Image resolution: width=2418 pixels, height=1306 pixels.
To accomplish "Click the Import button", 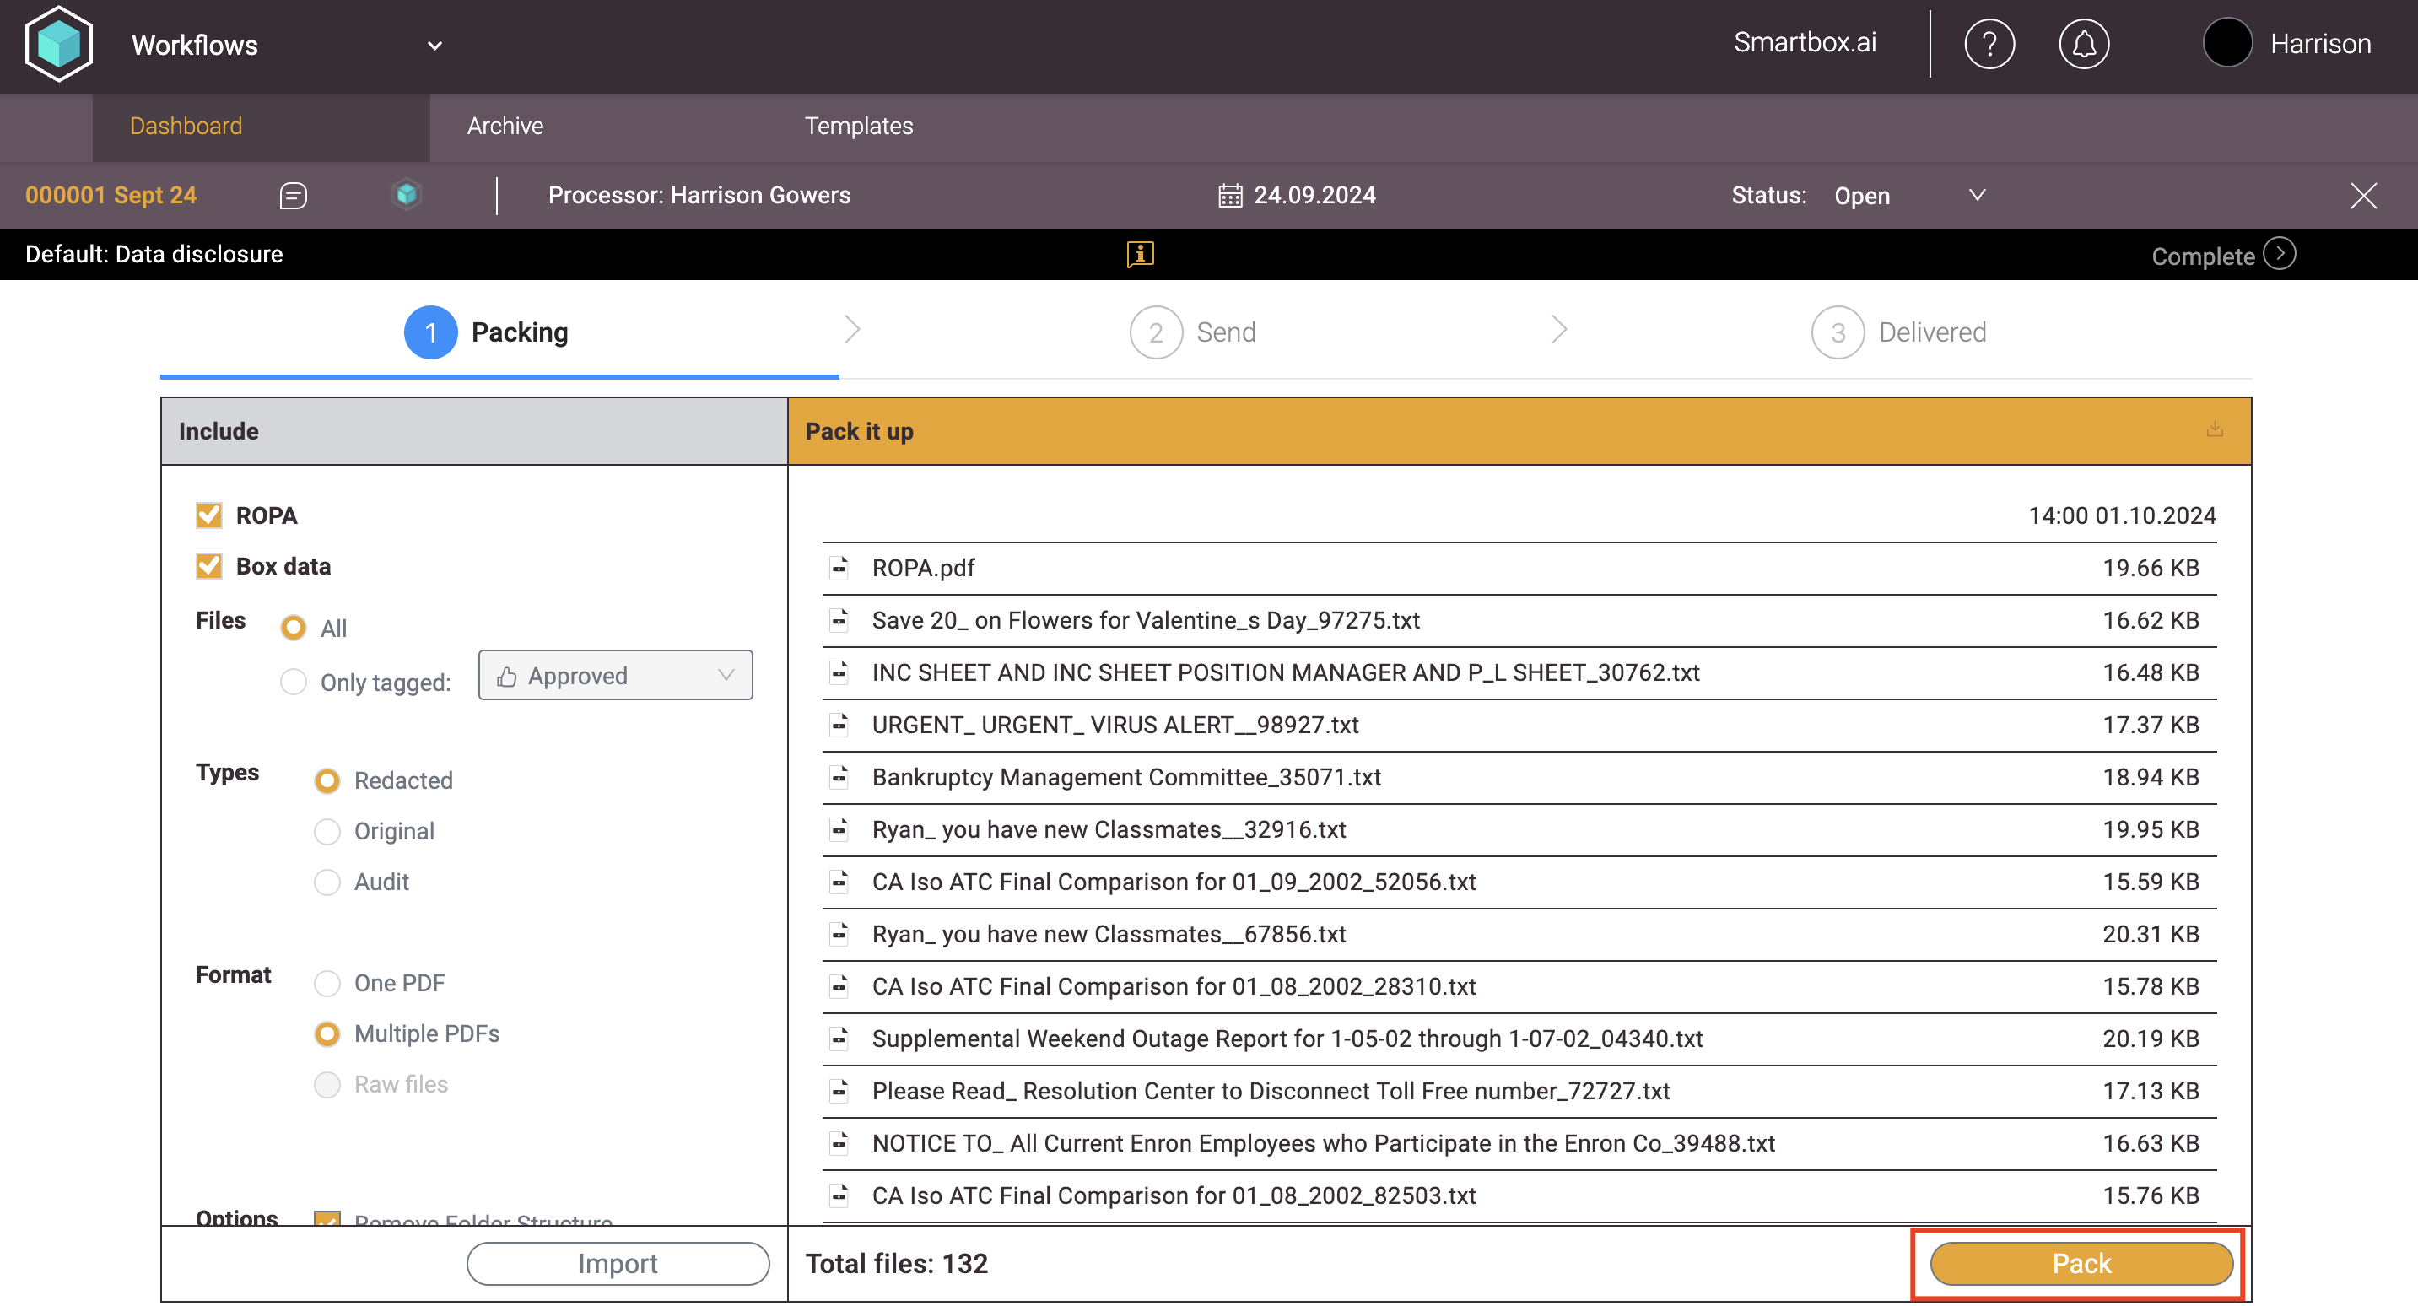I will [618, 1263].
